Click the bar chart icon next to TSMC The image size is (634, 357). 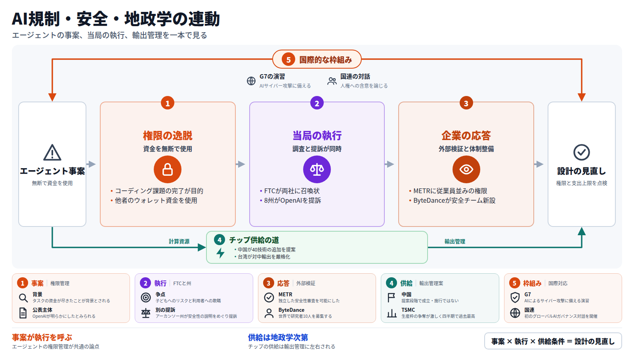click(x=391, y=313)
